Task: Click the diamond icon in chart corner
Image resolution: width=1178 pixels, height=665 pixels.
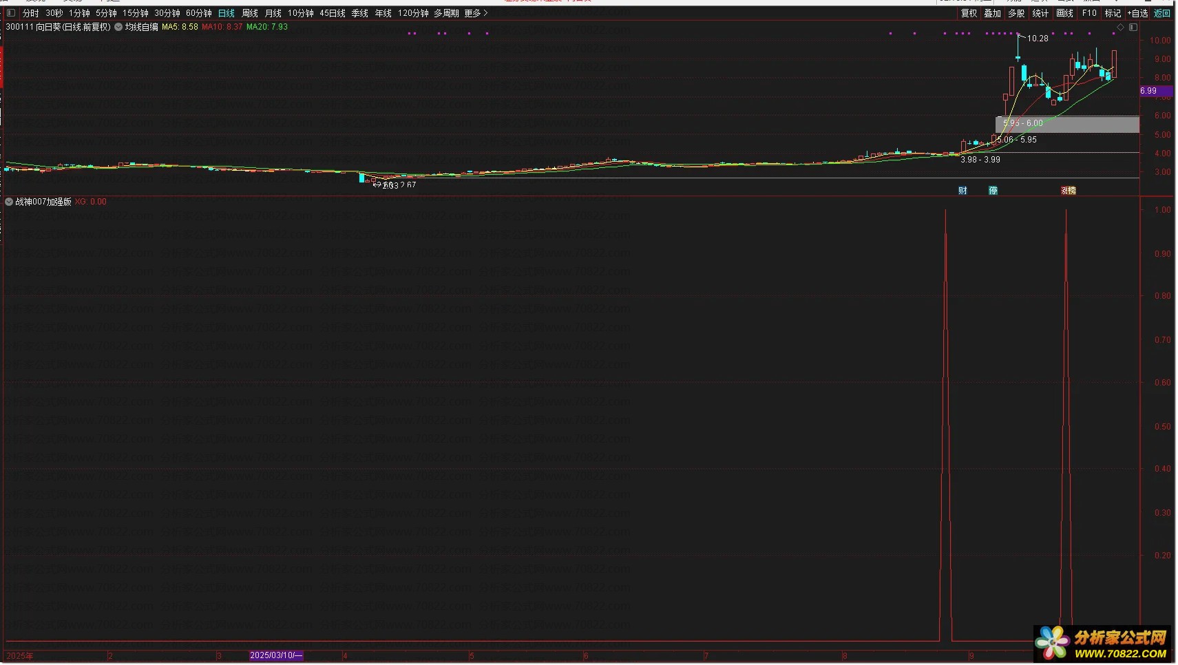Action: [x=1121, y=28]
